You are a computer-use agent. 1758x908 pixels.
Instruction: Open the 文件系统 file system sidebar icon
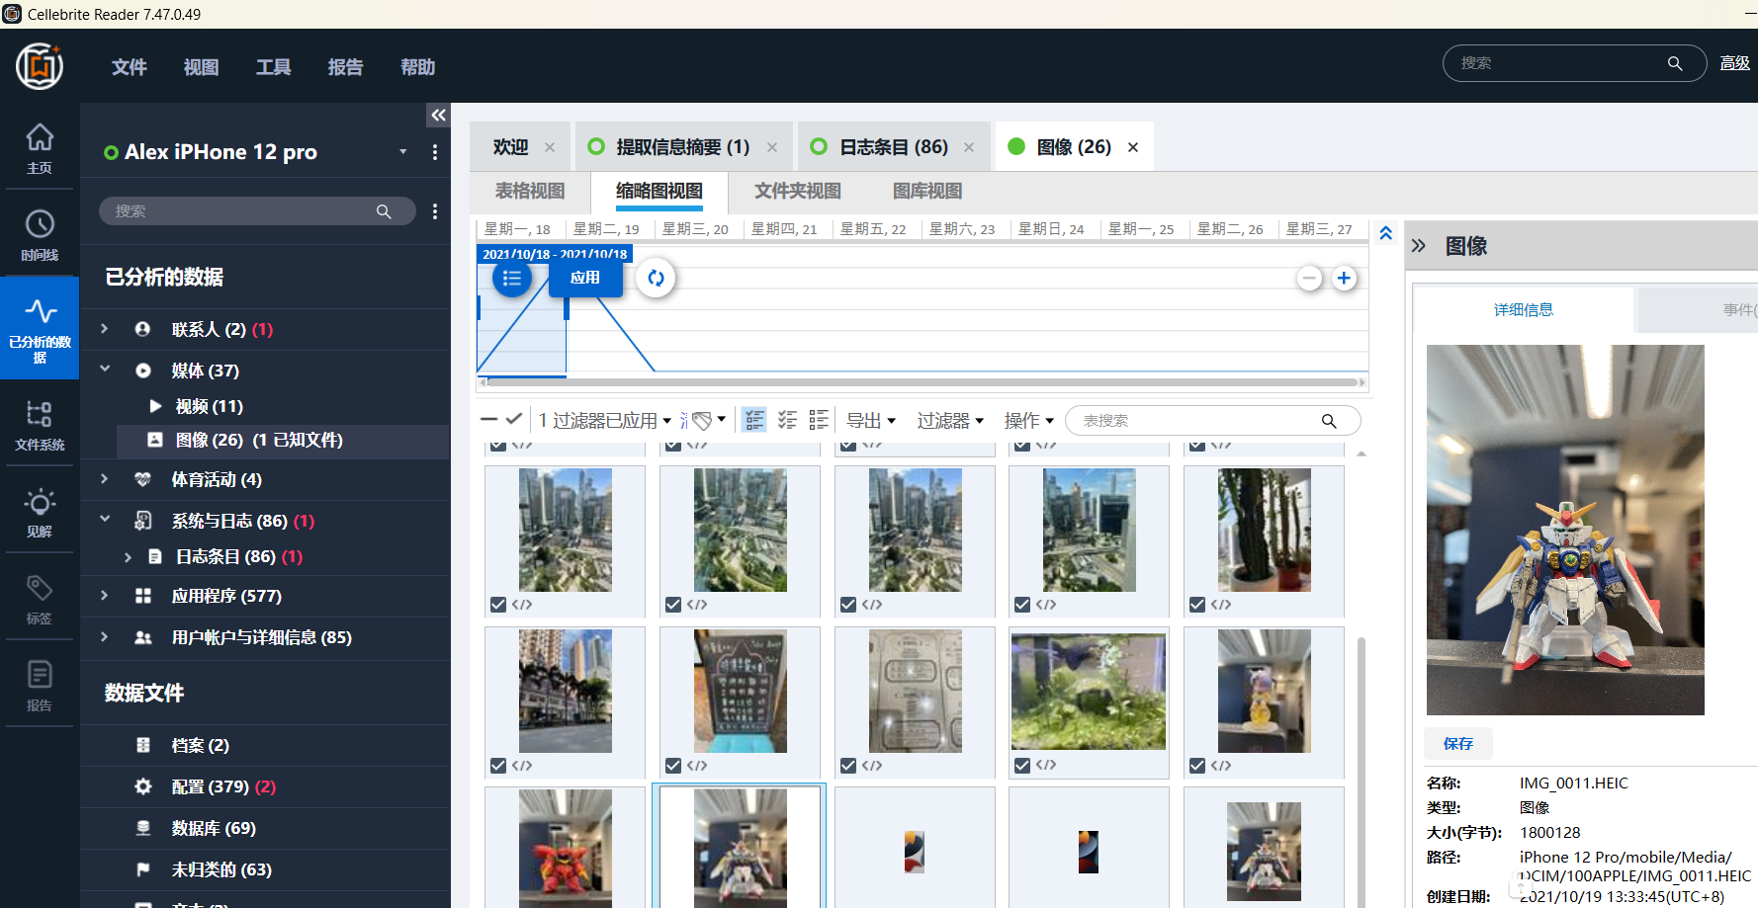coord(40,425)
